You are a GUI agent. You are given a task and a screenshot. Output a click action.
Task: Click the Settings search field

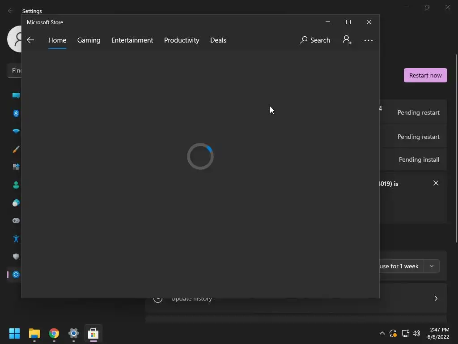point(14,70)
